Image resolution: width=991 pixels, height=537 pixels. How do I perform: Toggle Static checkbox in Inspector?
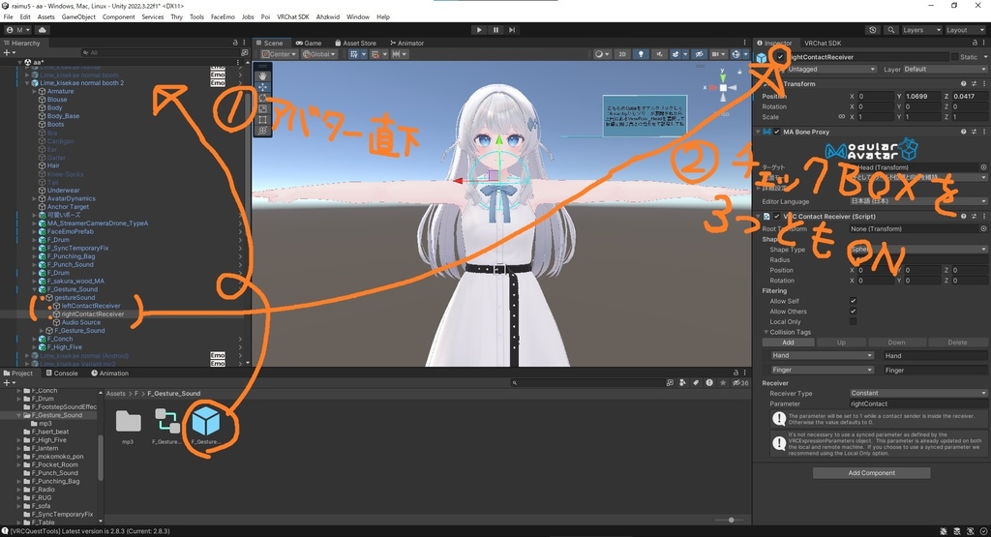[x=954, y=57]
